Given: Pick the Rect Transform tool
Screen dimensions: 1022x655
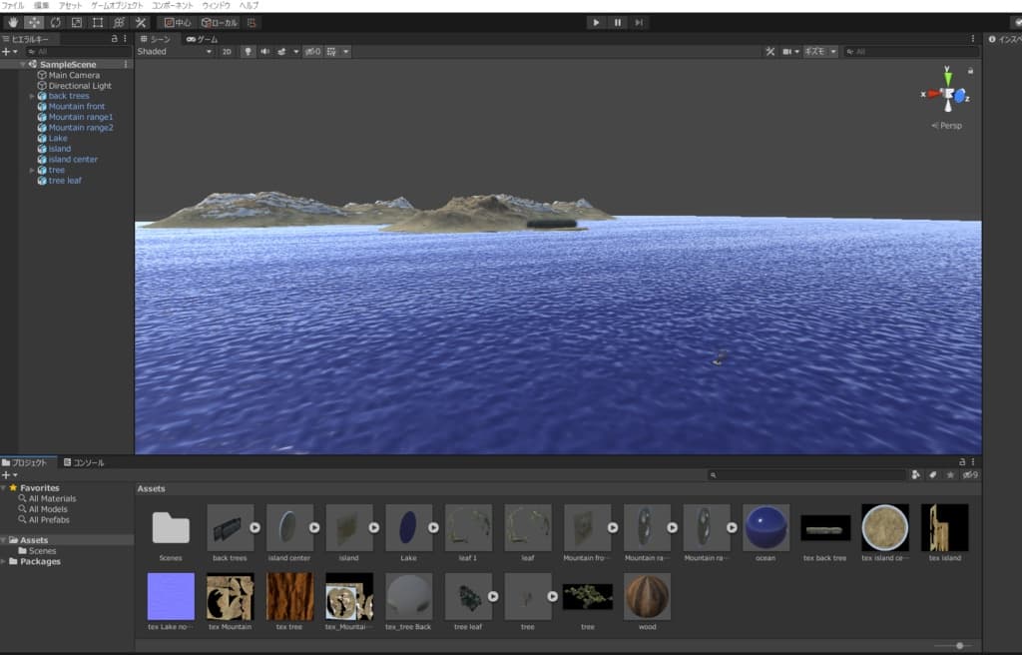Looking at the screenshot, I should click(97, 22).
